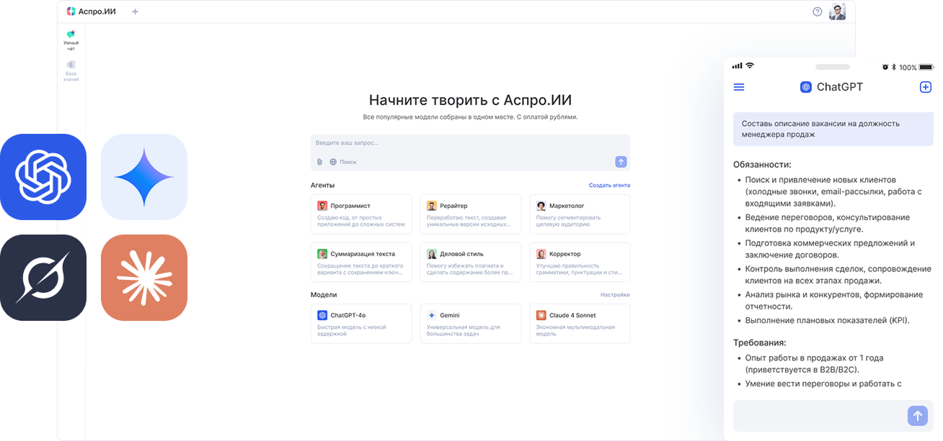Screen dimensions: 943x441
Task: Click the Агенты section label
Action: (x=322, y=185)
